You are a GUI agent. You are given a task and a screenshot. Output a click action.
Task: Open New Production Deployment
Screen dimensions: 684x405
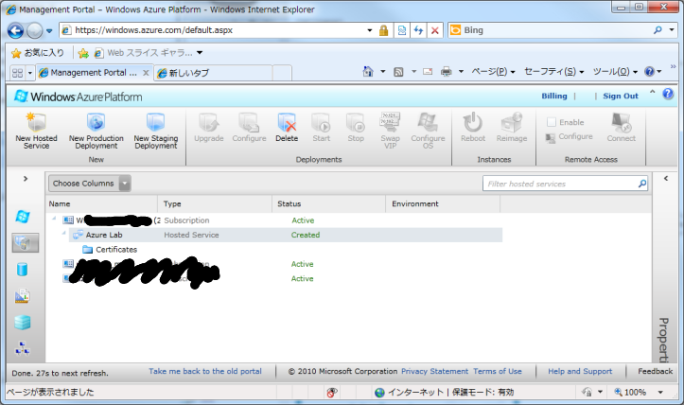point(96,131)
